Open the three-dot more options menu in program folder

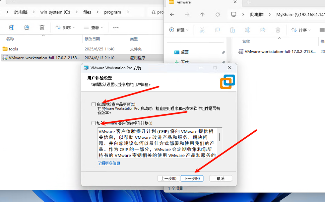(x=116, y=28)
